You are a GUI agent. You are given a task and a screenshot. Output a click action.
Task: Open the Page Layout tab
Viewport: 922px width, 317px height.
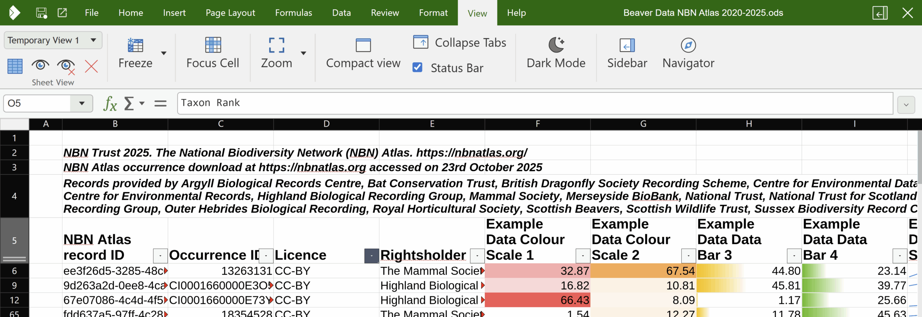(230, 13)
